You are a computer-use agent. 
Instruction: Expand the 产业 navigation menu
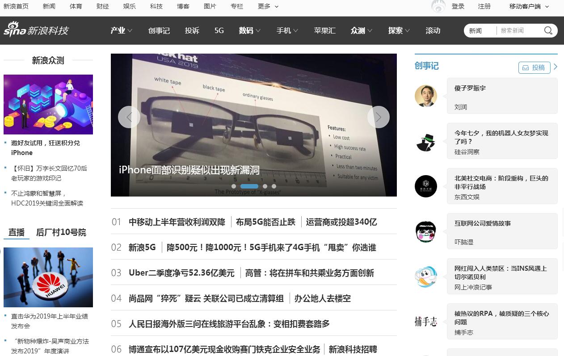(x=122, y=30)
